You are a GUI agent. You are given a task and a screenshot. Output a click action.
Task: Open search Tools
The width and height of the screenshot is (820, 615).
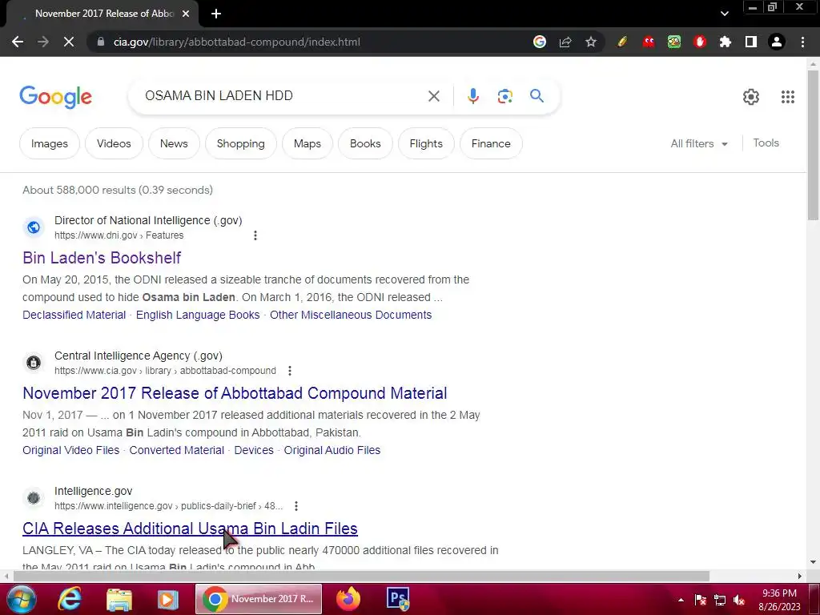click(766, 143)
